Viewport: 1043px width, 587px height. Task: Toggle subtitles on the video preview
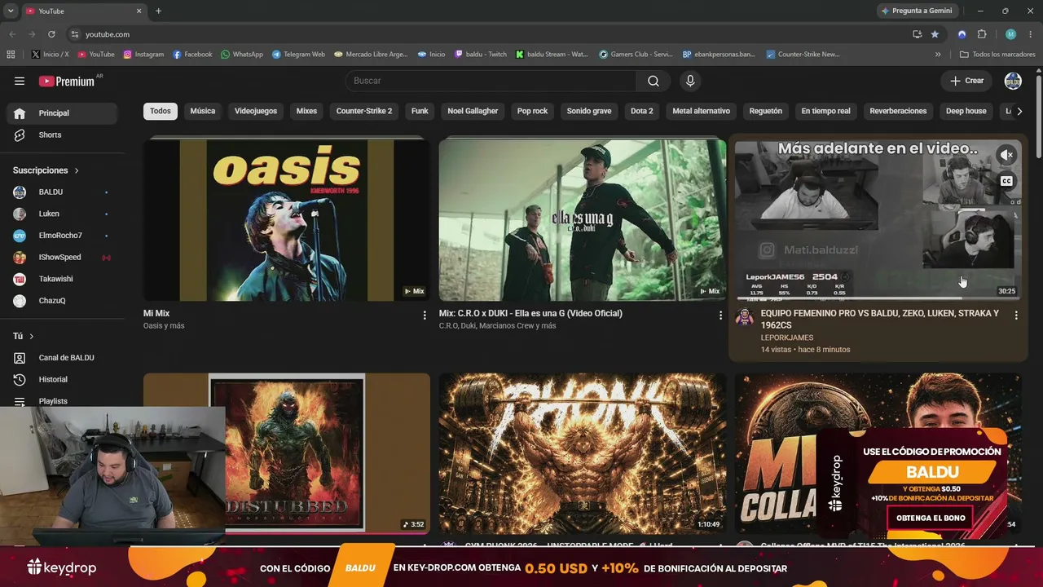pyautogui.click(x=1007, y=181)
